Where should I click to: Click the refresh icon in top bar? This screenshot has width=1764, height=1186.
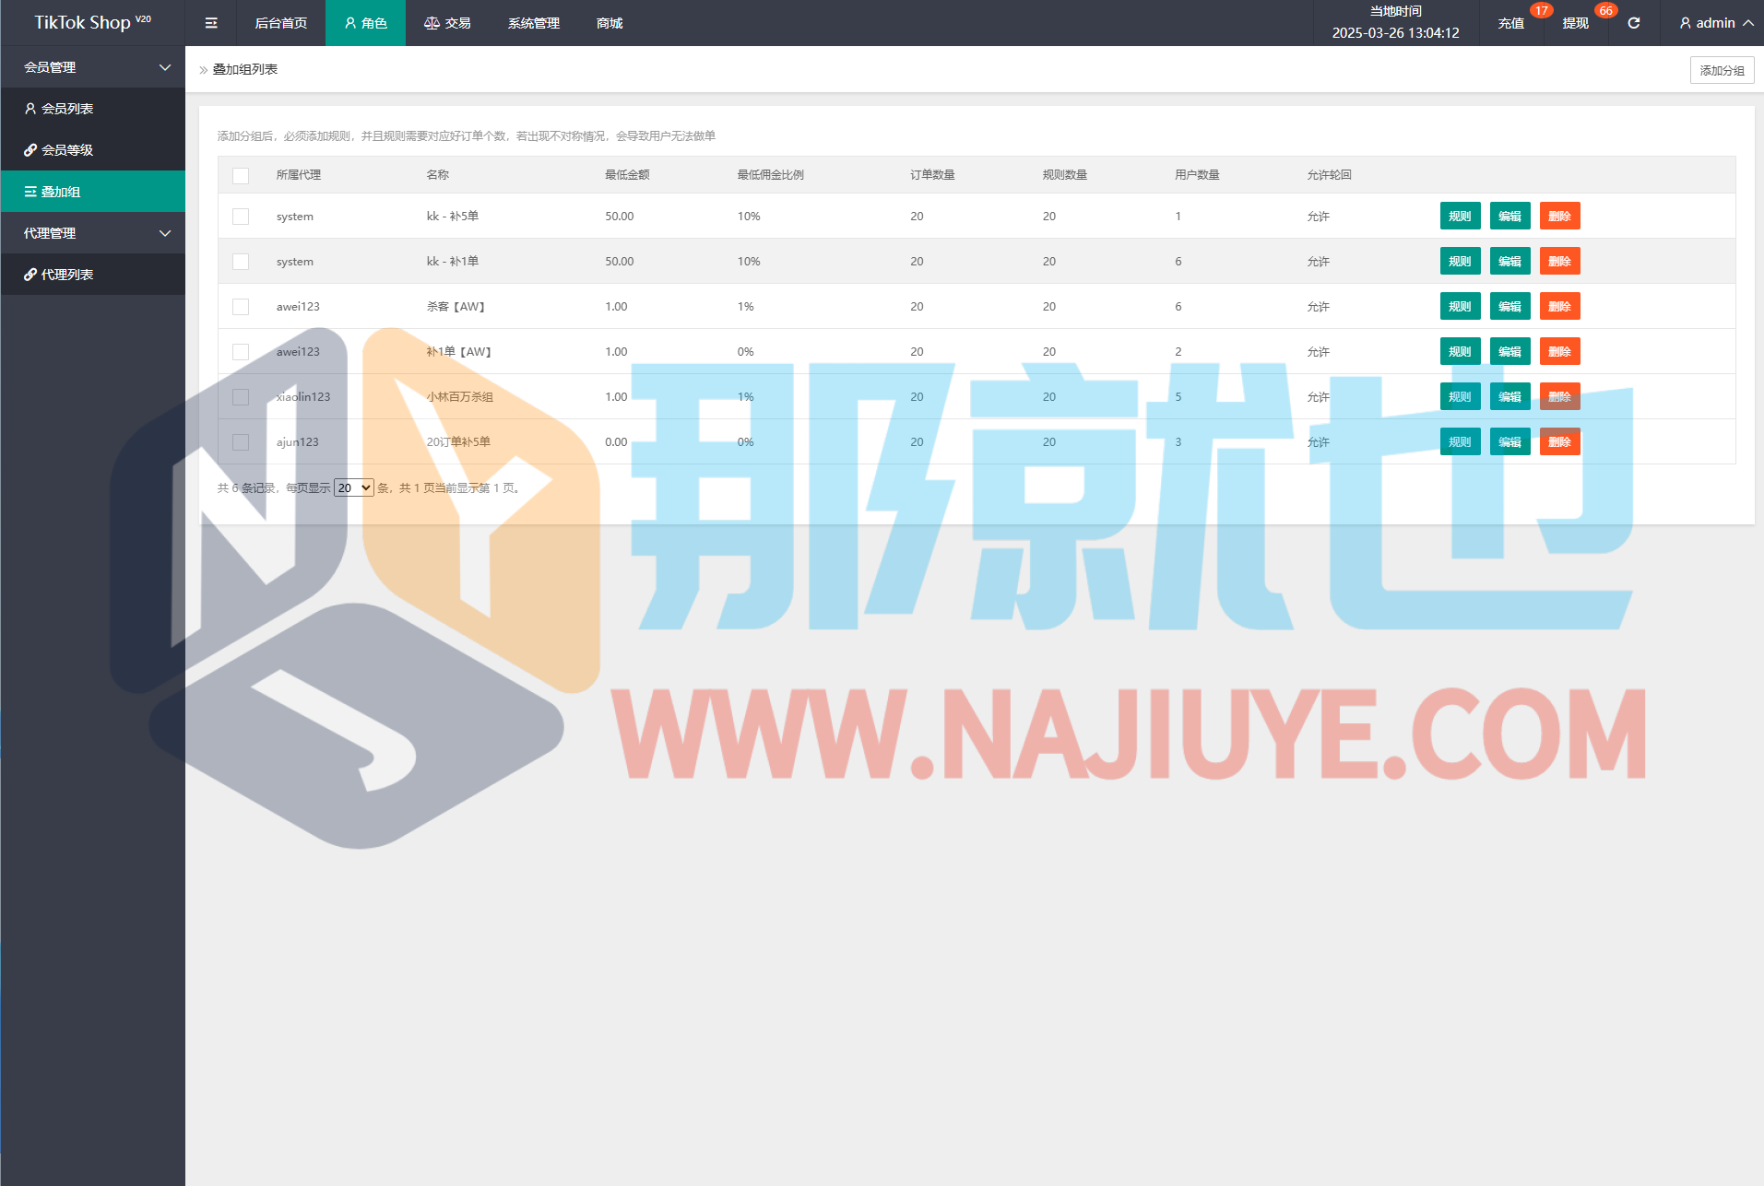1633,23
